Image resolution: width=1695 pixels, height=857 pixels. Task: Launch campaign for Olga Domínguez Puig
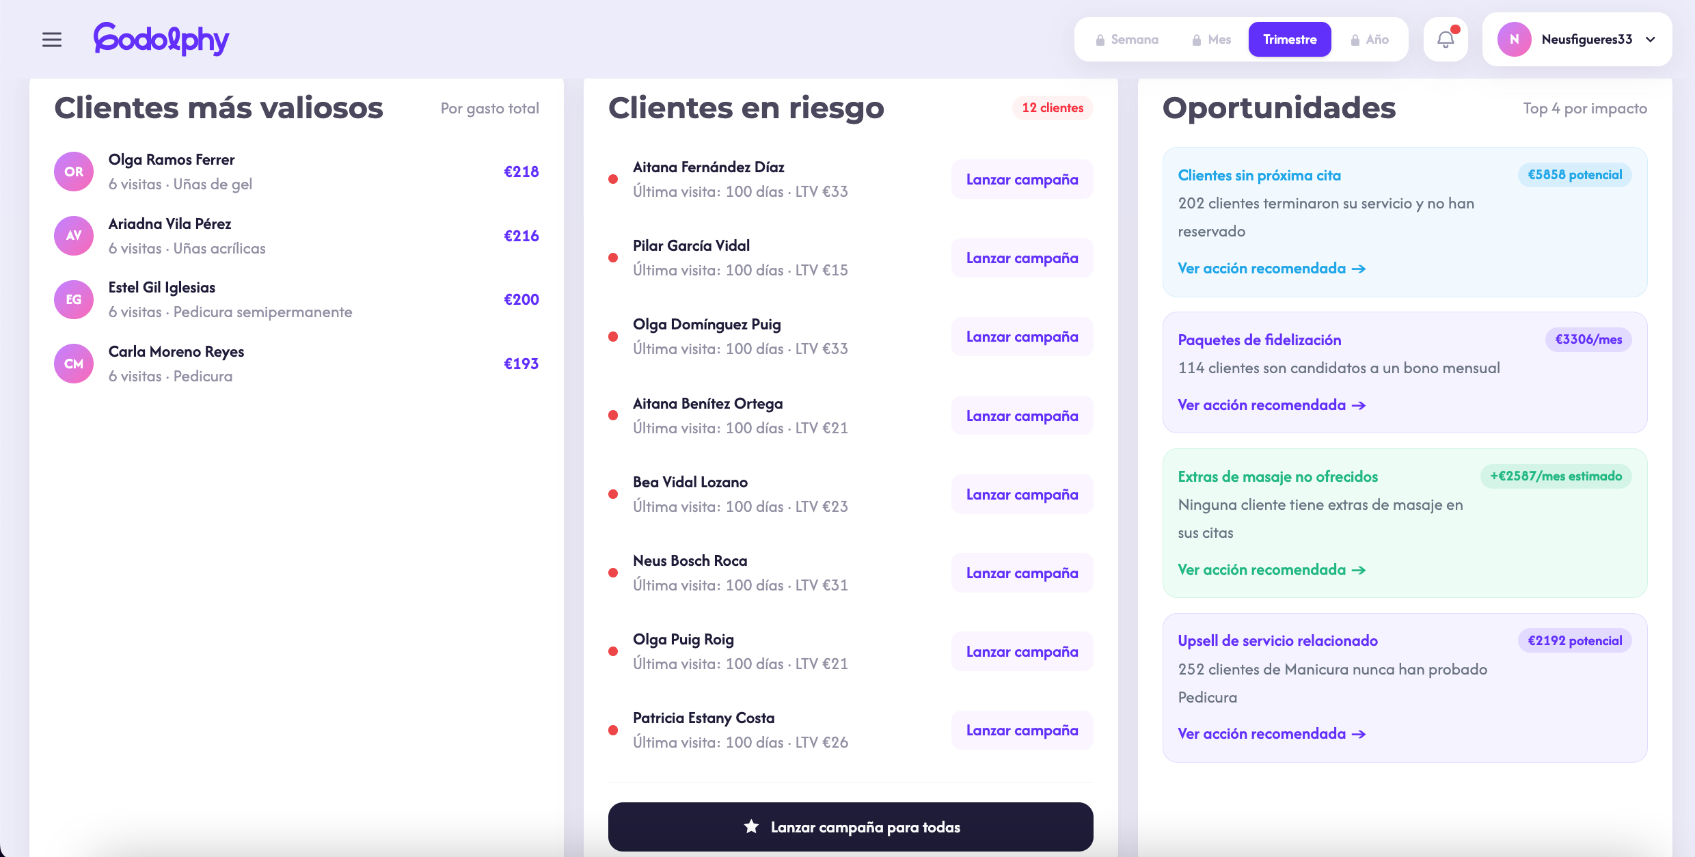[x=1022, y=336]
